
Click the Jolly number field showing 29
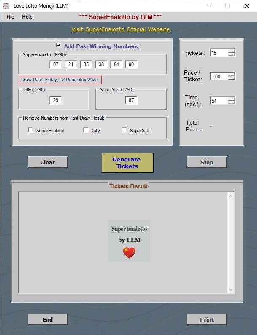(55, 100)
